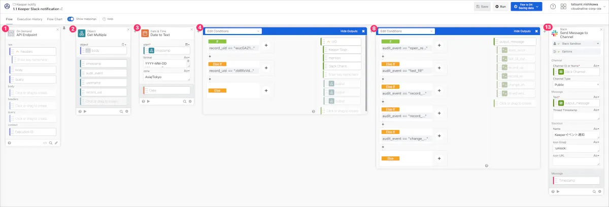
Task: Hide Outputs on second conditions panel
Action: (x=522, y=31)
